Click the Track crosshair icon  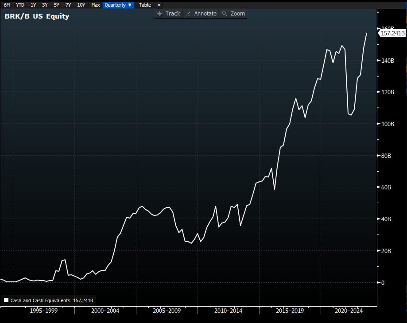[159, 13]
